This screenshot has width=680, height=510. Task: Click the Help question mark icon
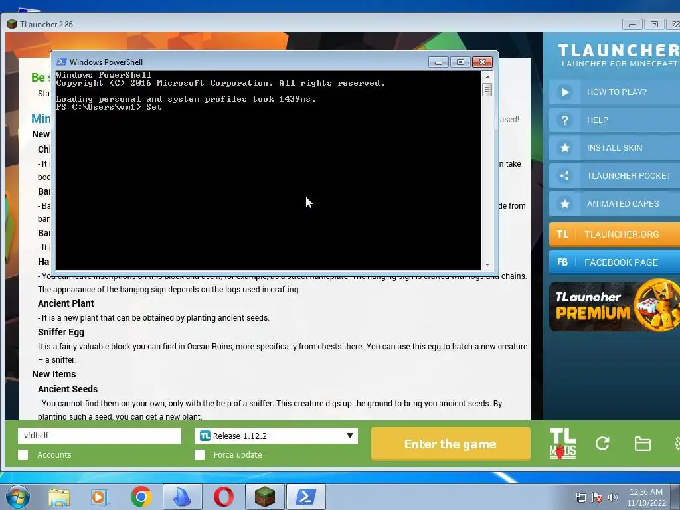coord(564,120)
